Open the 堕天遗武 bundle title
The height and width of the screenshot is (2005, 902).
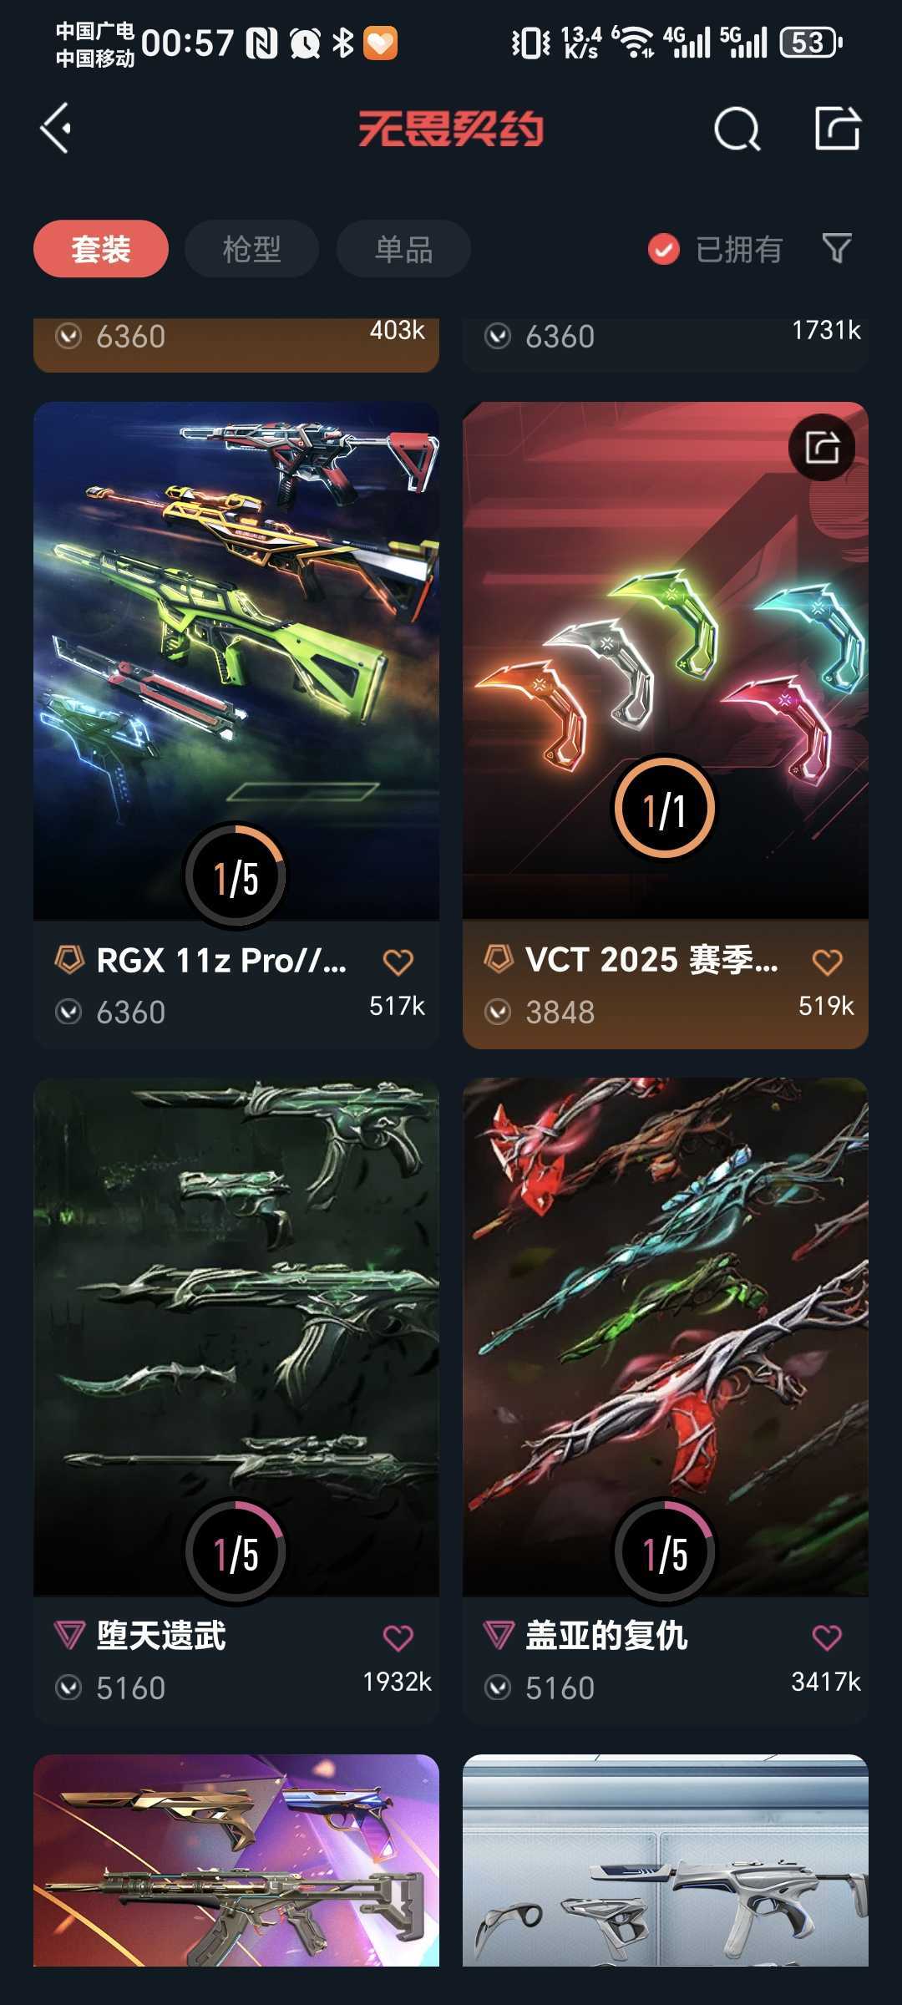point(161,1636)
